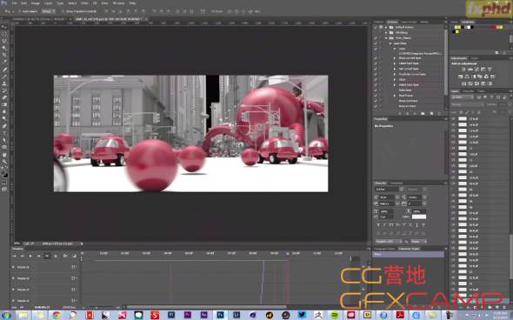The width and height of the screenshot is (513, 320).
Task: Toggle visibility of second layer from top
Action: click(453, 124)
